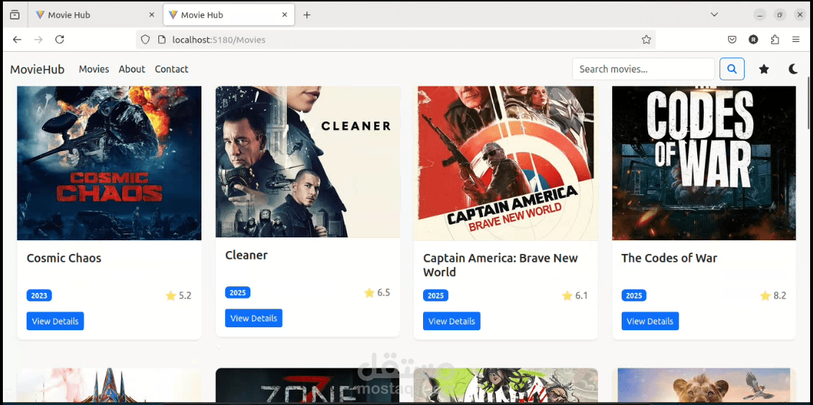
Task: Click the 8.2 star rating on Codes of War
Action: [x=773, y=296]
